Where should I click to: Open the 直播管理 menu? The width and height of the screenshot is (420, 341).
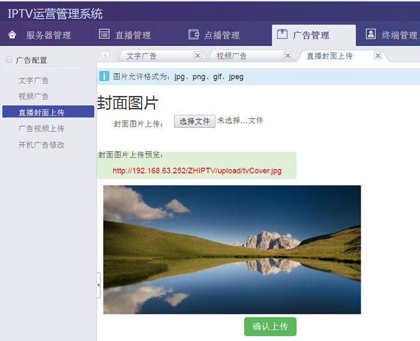click(133, 35)
